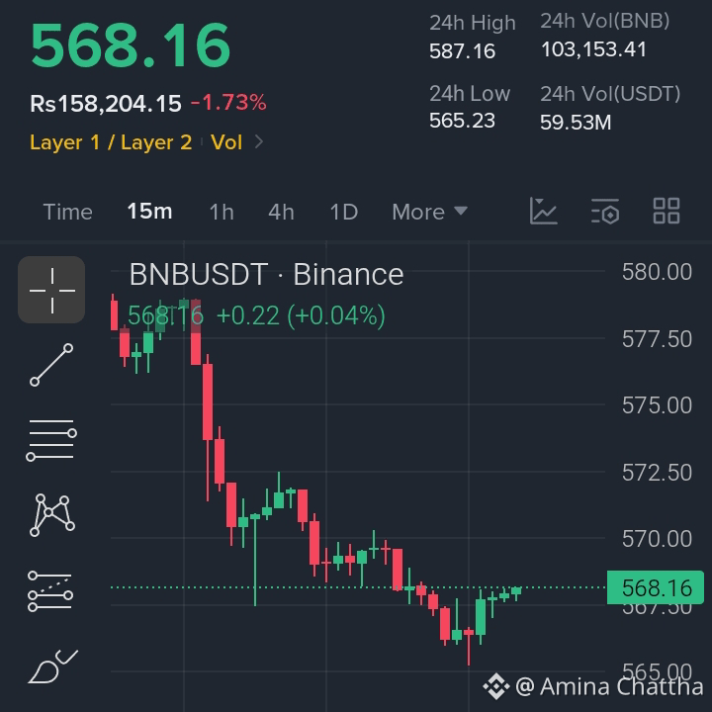Select the Fibonacci retracement tool
This screenshot has height=712, width=712.
[x=50, y=590]
